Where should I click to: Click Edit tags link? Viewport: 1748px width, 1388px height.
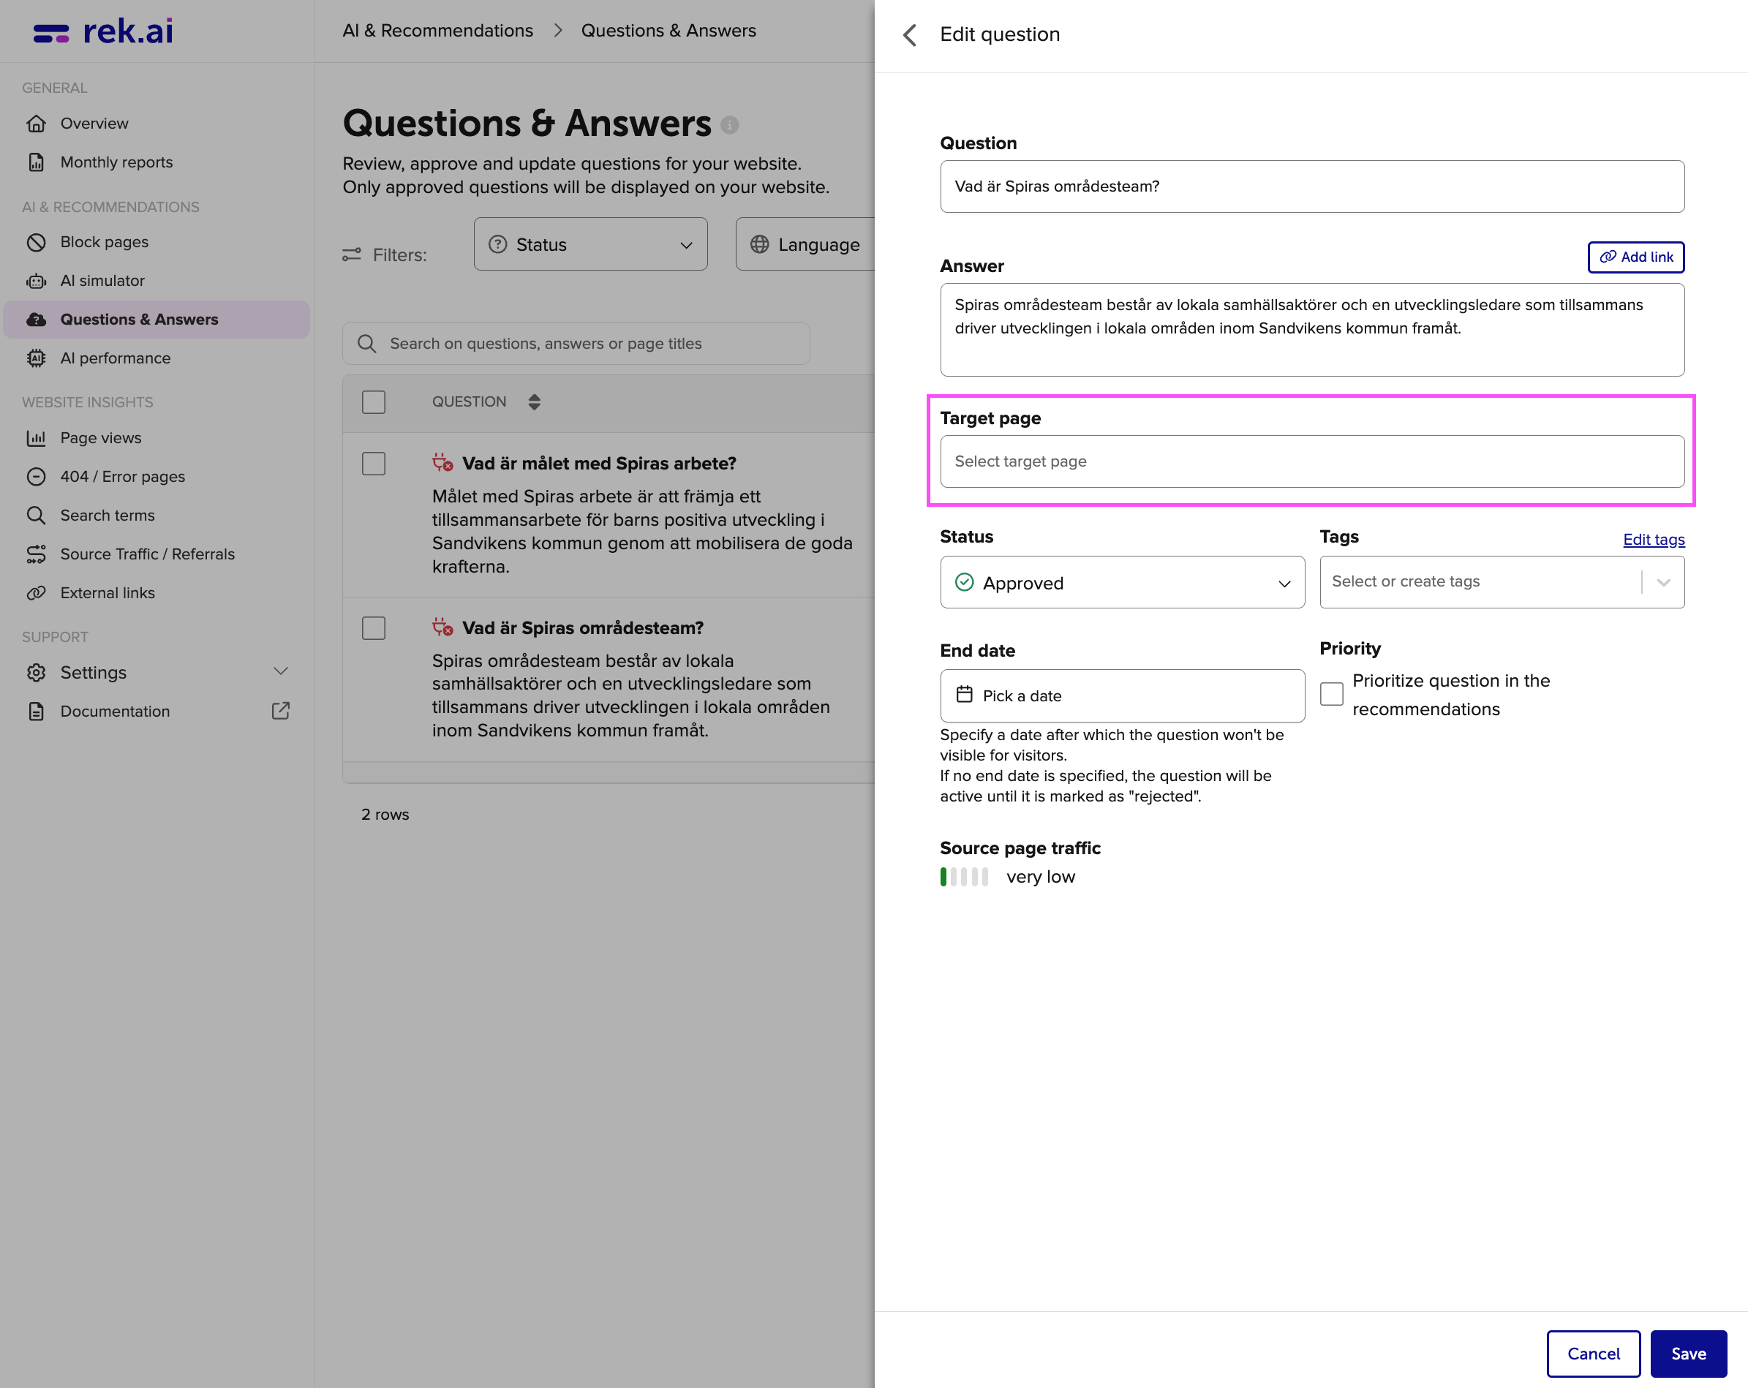(1653, 538)
